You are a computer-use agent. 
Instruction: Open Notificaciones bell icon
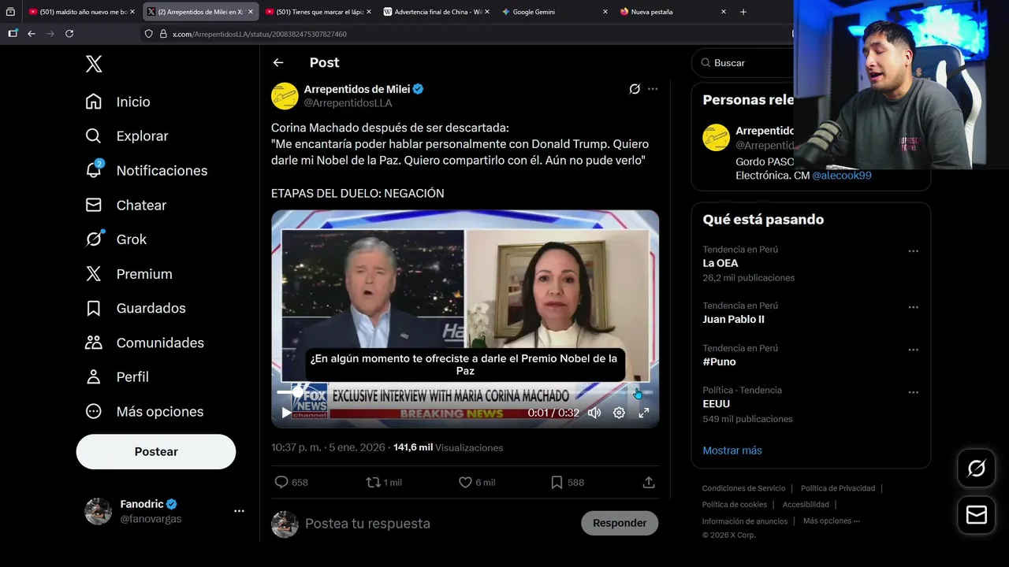pyautogui.click(x=94, y=170)
